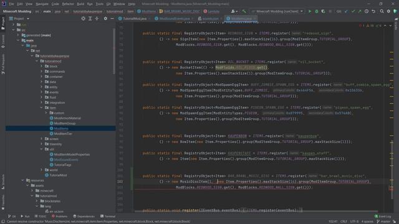Open Search Everywhere magnifier icon
Screen dimensions: 399x224
382,11
